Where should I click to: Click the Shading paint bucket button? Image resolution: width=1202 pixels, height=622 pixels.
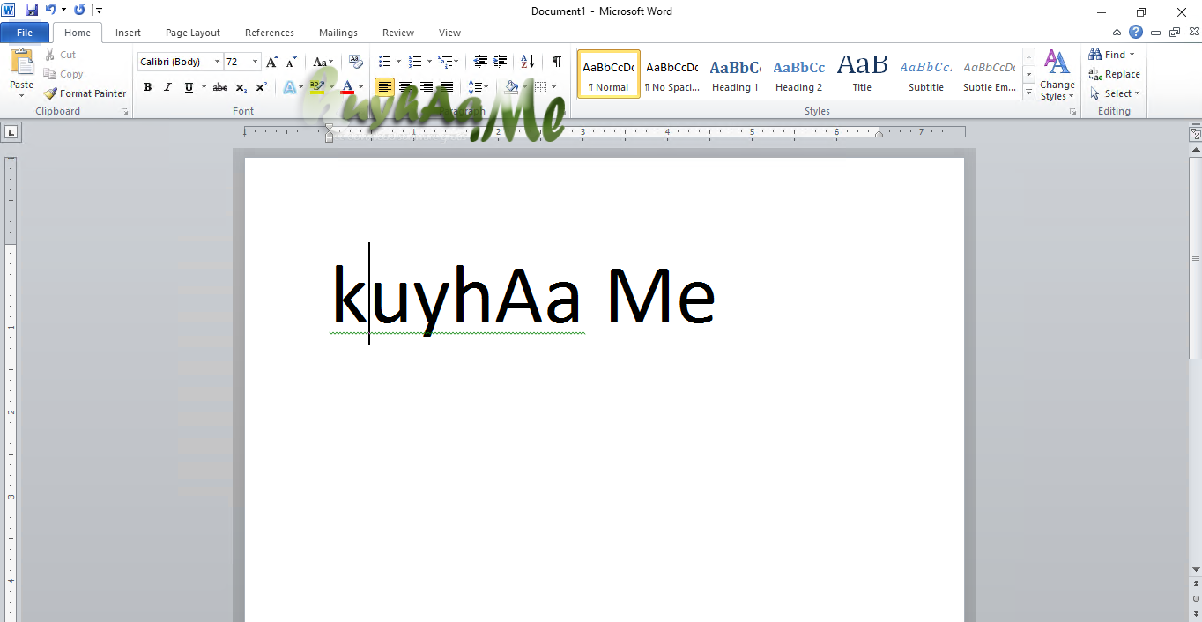512,87
